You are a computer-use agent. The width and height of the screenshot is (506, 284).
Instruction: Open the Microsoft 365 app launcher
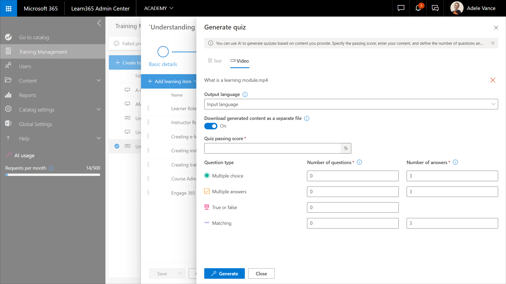coord(8,8)
